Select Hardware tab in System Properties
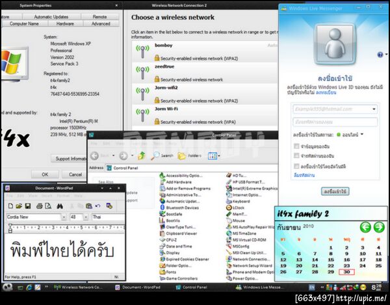Image resolution: width=390 pixels, height=305 pixels. 65,23
